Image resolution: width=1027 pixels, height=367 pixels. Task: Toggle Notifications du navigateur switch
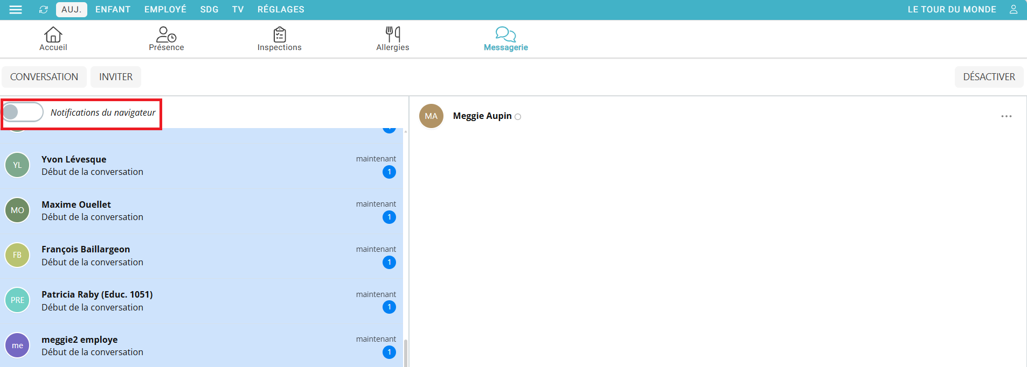click(23, 112)
